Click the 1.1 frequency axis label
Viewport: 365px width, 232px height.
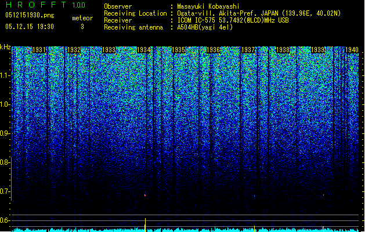pyautogui.click(x=5, y=75)
